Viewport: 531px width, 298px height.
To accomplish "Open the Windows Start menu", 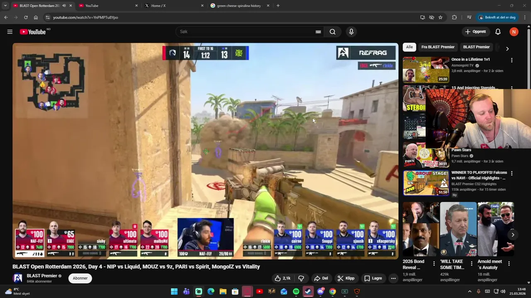I will point(174,291).
